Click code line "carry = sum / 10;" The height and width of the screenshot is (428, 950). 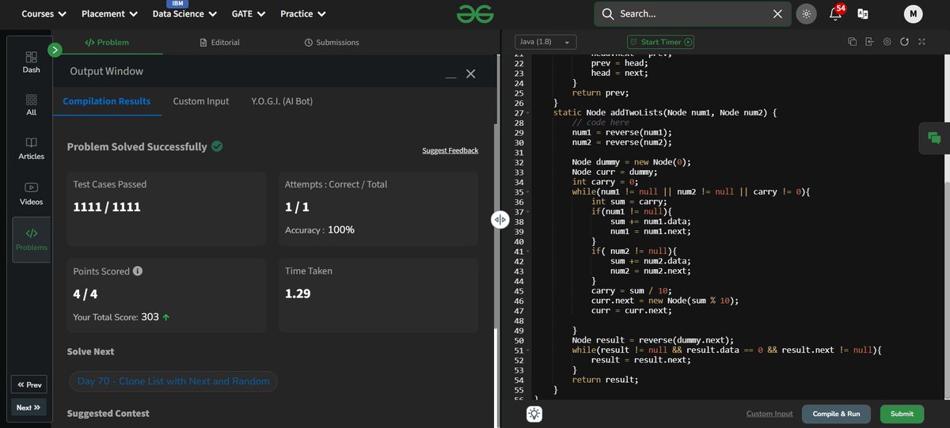click(x=631, y=290)
